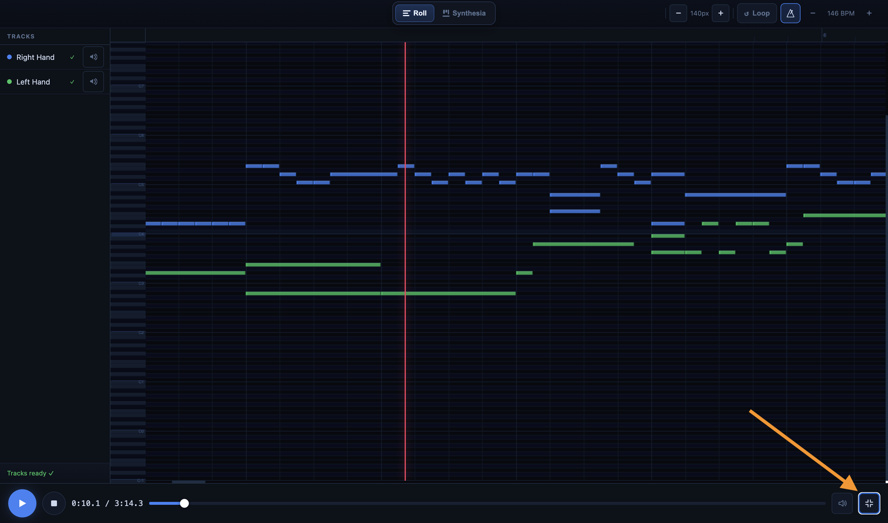This screenshot has height=523, width=888.
Task: Lower tempo with BPM minus button
Action: tap(813, 14)
